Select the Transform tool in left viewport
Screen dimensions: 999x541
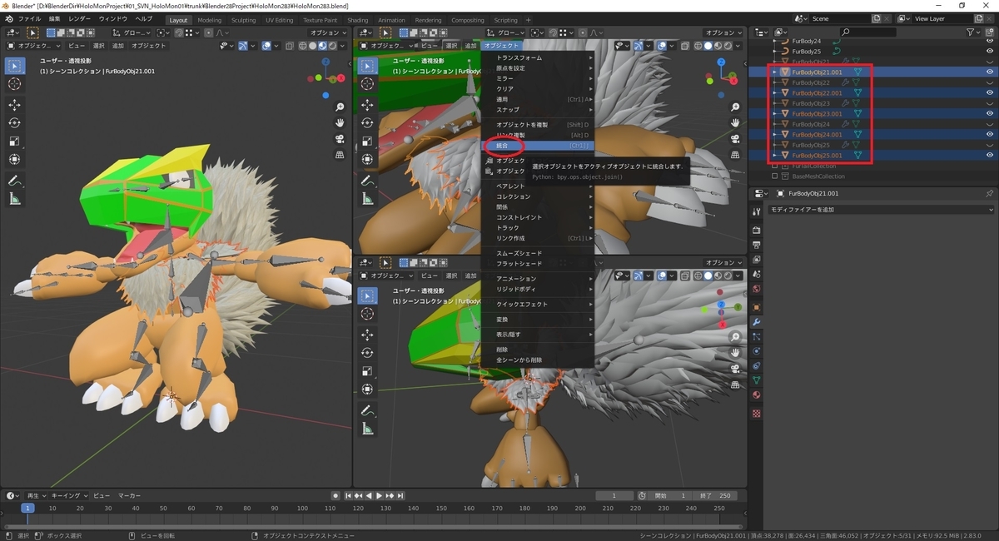tap(15, 160)
